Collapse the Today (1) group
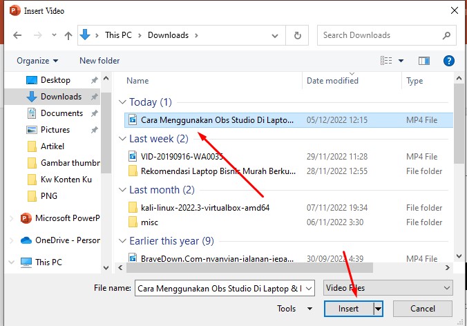The image size is (467, 326). [122, 102]
